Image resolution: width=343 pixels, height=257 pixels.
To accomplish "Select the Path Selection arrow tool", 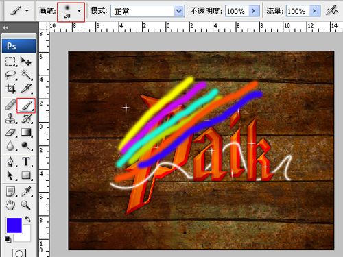I will click(10, 175).
